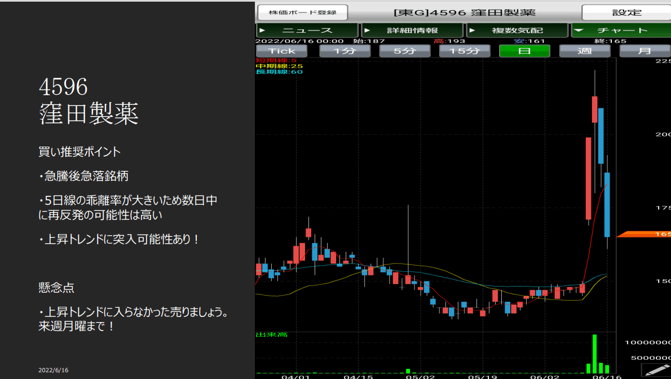The image size is (671, 379).
Task: Select the 15分 interval tab
Action: coord(465,51)
